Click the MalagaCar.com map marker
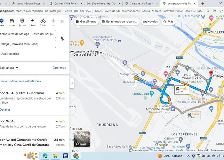 tap(143, 74)
